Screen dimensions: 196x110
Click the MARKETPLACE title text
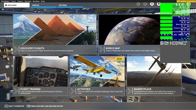(143, 89)
